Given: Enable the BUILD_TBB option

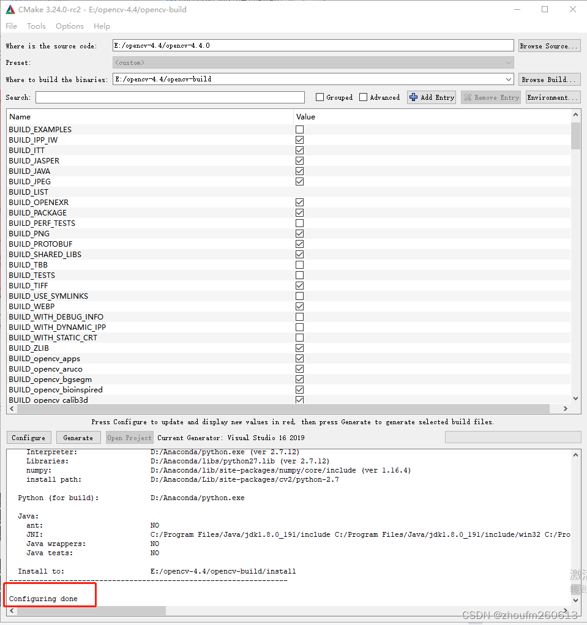Looking at the screenshot, I should pos(299,264).
